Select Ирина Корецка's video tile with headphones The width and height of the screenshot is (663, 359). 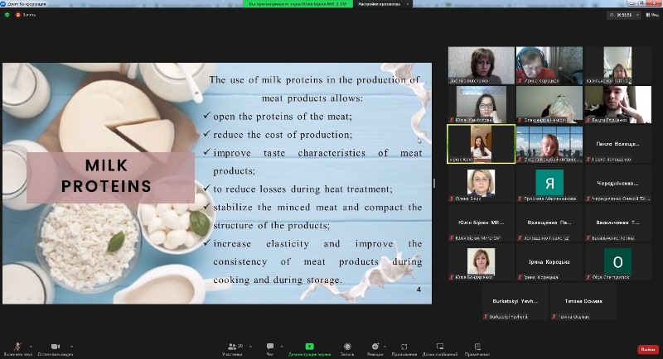[x=549, y=65]
